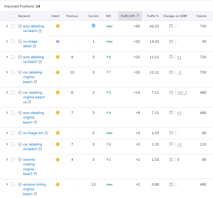
Task: Click the SERP snapshot icon after "nu image tint"
Action: click(171, 133)
